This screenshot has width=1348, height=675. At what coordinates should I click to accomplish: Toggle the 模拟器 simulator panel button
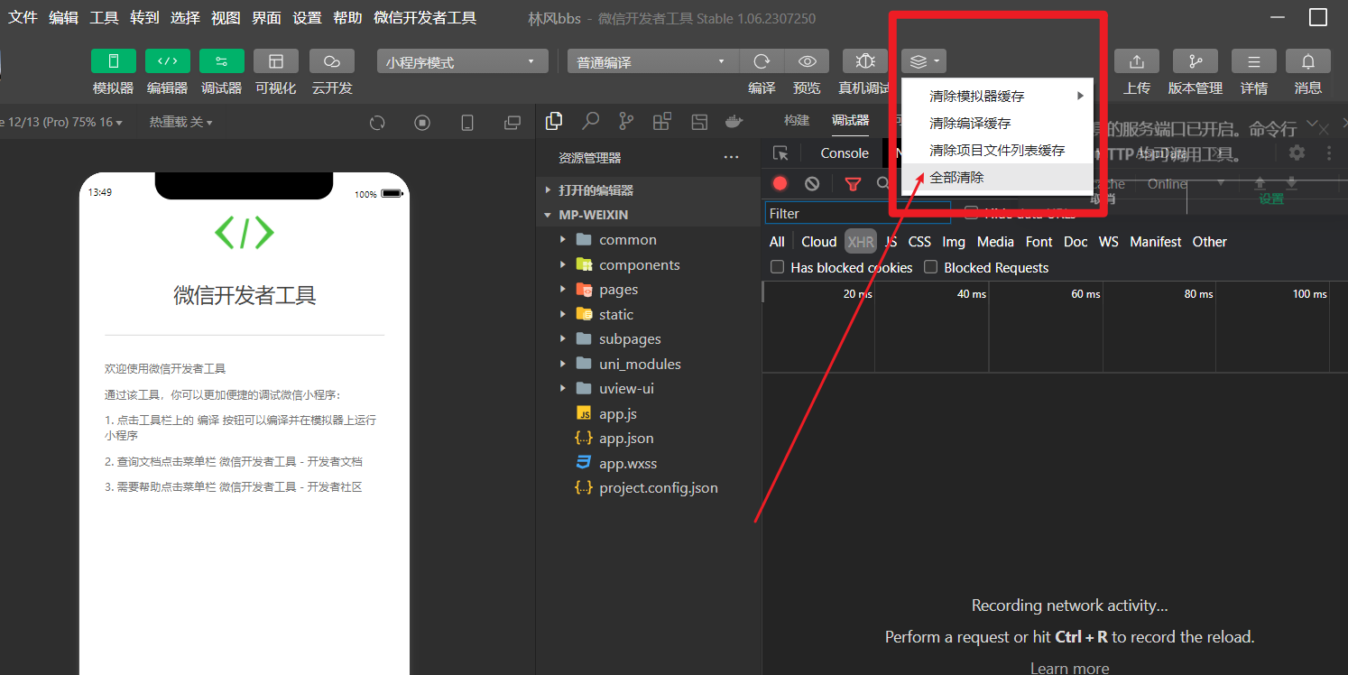click(x=114, y=60)
